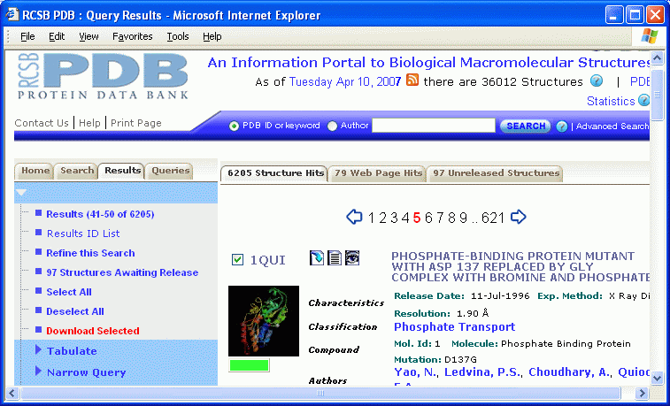Open the View menu
670x406 pixels.
(89, 37)
